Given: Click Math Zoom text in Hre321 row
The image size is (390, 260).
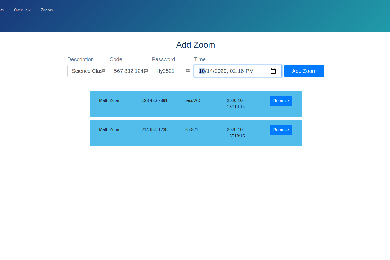Looking at the screenshot, I should [x=110, y=130].
